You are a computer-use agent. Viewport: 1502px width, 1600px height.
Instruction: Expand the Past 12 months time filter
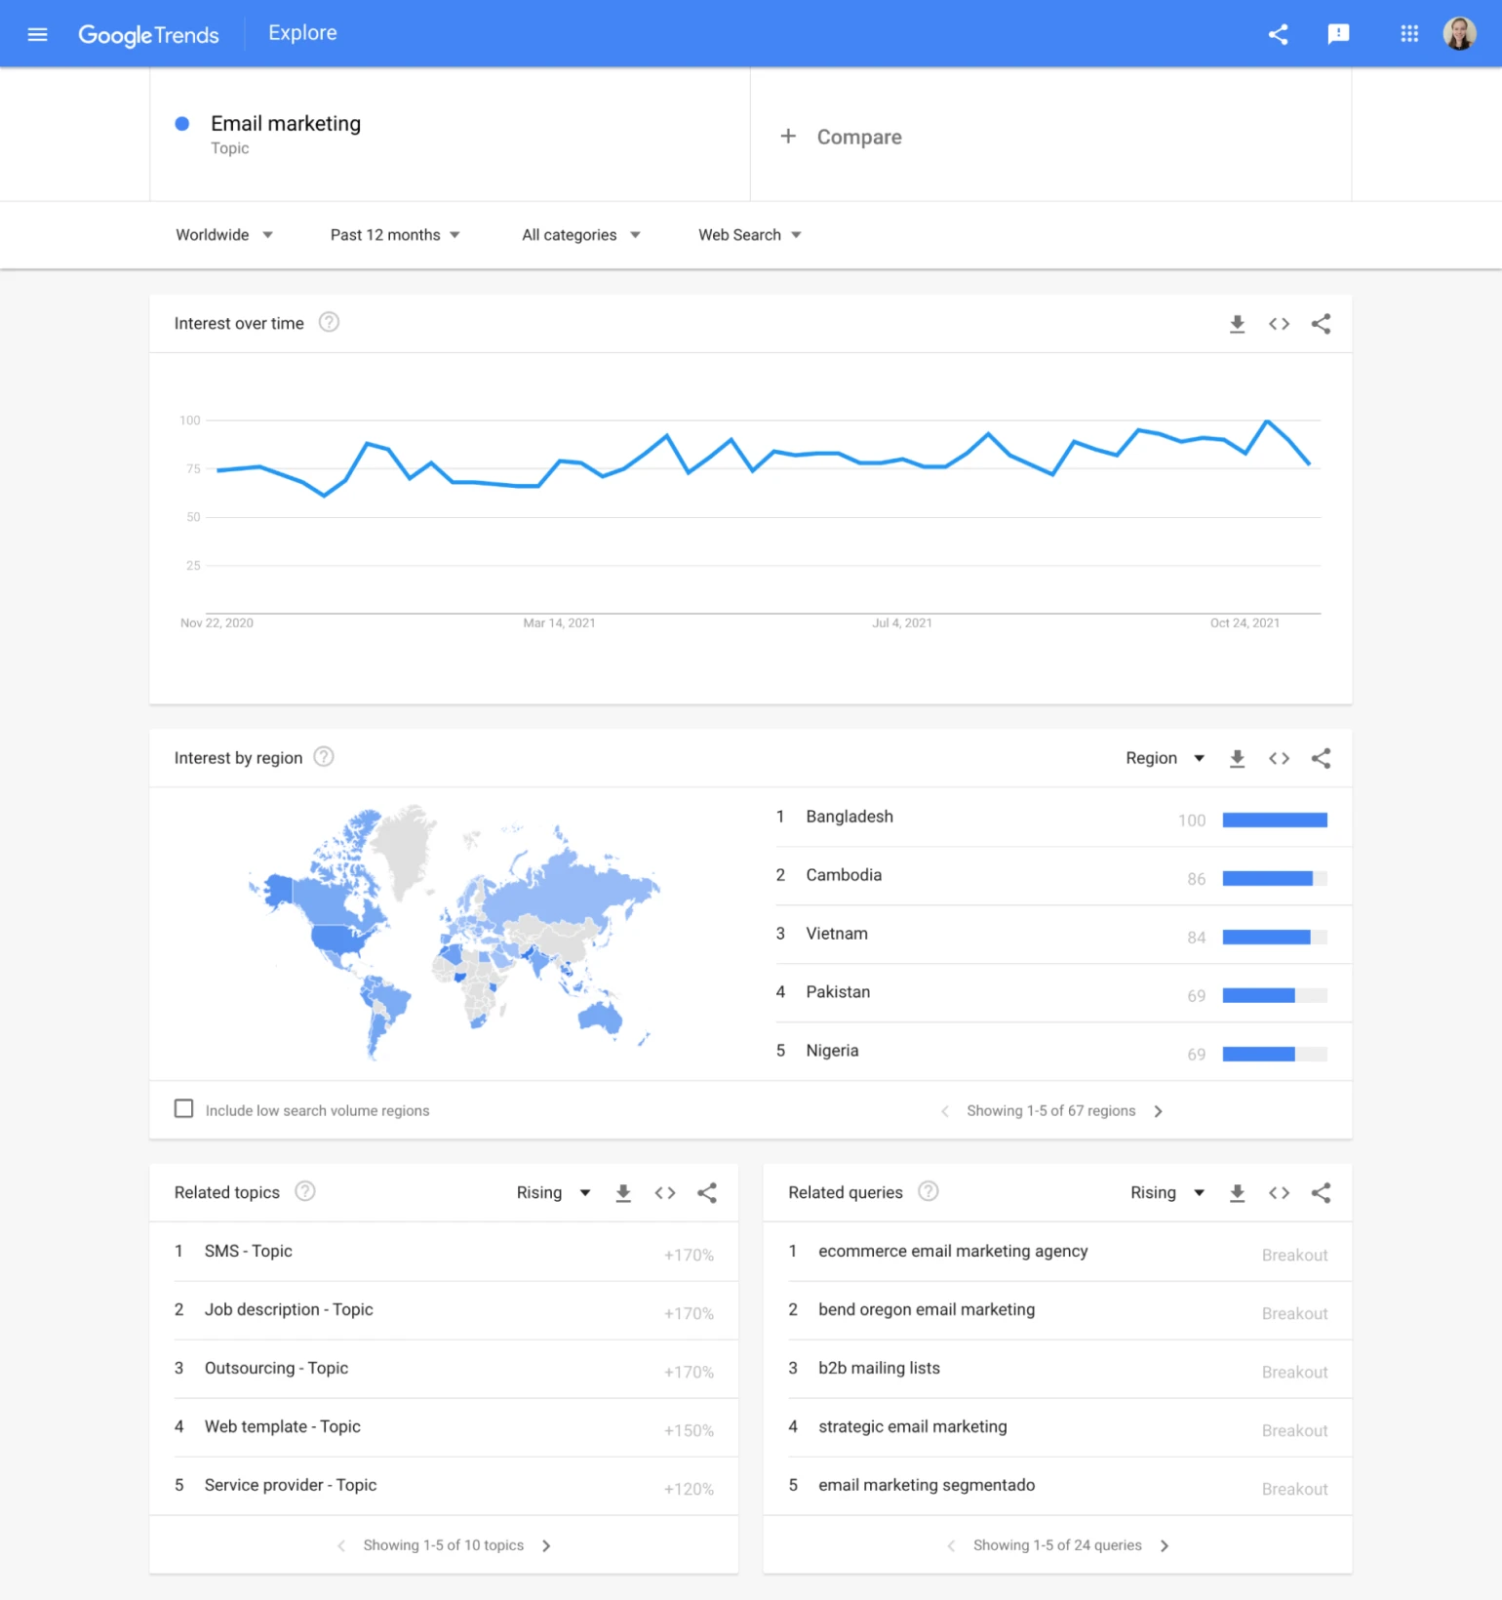tap(395, 235)
